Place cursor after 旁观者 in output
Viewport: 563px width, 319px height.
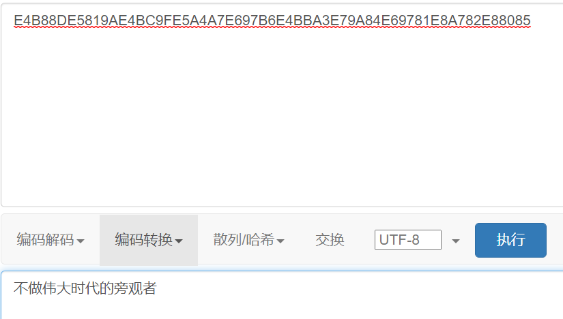[157, 288]
